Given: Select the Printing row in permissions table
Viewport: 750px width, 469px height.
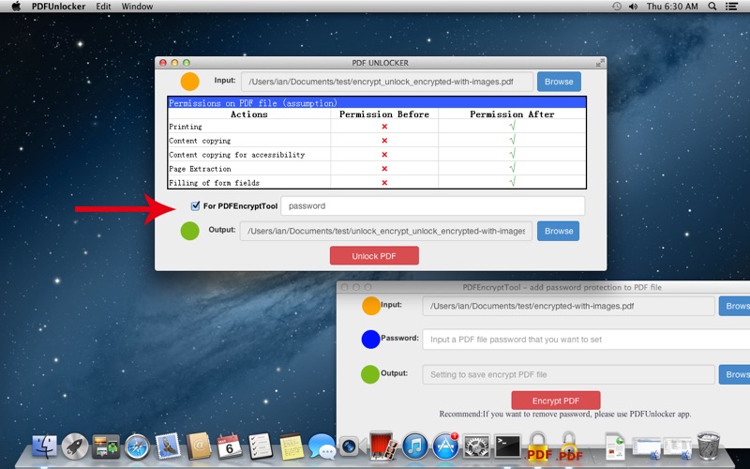Looking at the screenshot, I should [377, 127].
